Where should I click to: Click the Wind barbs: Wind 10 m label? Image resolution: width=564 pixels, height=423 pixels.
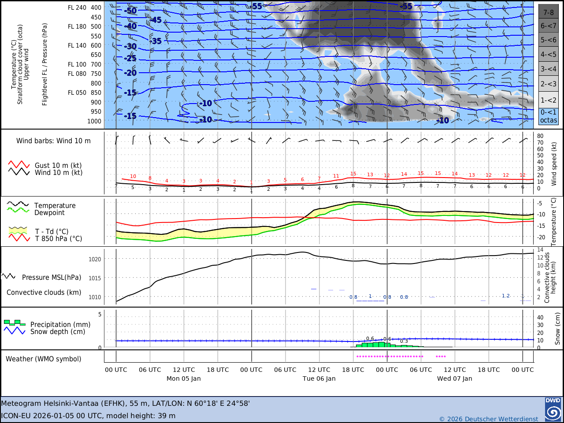click(x=53, y=141)
